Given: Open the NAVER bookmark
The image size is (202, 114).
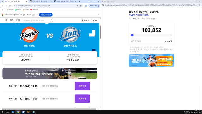Looking at the screenshot, I should [x=18, y=10].
